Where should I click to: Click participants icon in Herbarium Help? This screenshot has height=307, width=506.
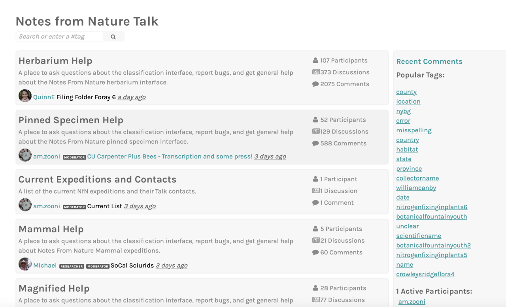tap(315, 60)
